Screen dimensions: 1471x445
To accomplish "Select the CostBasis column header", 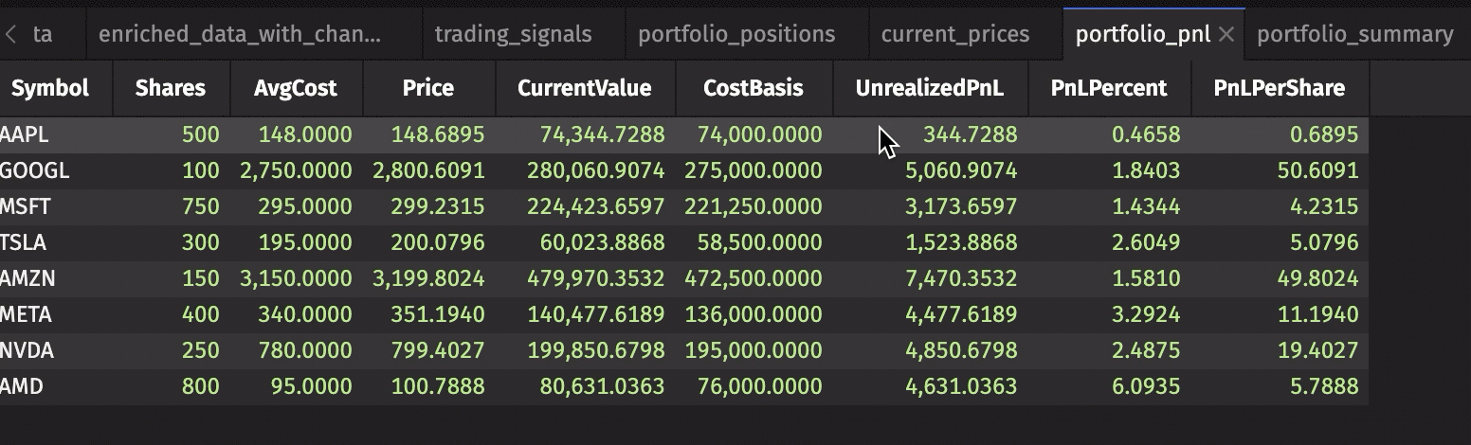I will click(x=753, y=88).
